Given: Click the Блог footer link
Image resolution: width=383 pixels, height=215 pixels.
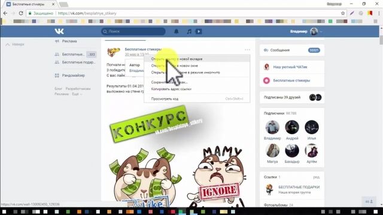Looking at the screenshot, I should 58,89.
